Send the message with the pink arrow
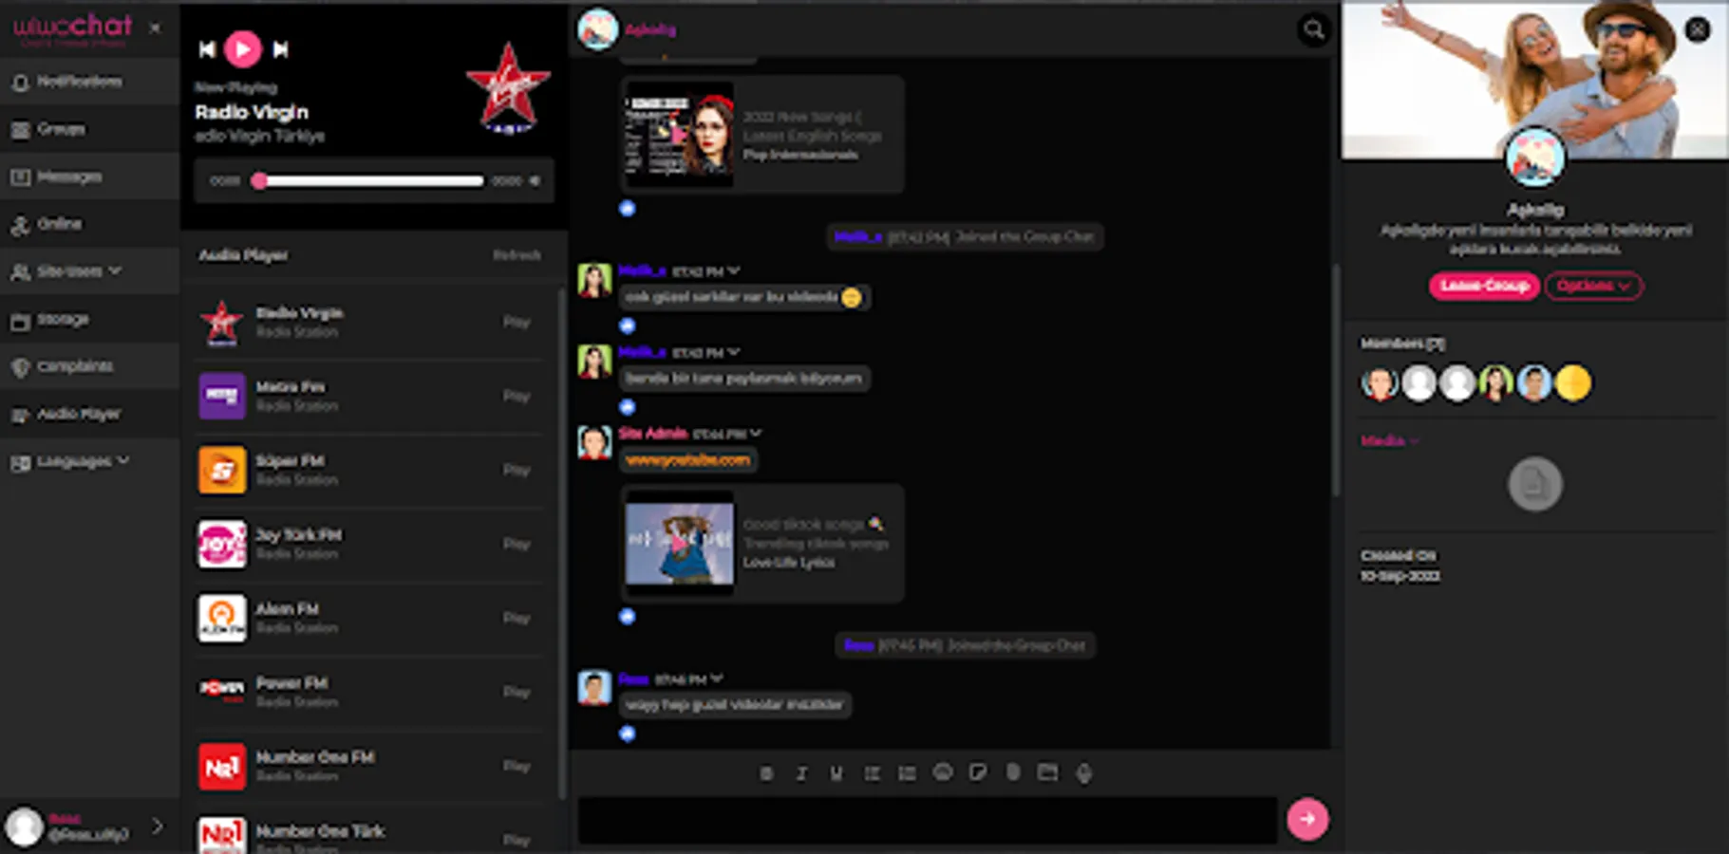Screen dimensions: 1729x854 (x=1307, y=819)
